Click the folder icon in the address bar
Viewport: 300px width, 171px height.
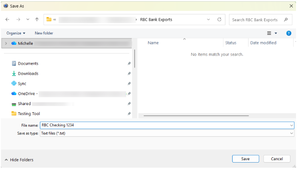(x=49, y=19)
